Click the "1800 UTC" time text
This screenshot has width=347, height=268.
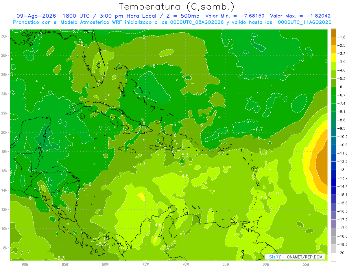tap(76, 16)
